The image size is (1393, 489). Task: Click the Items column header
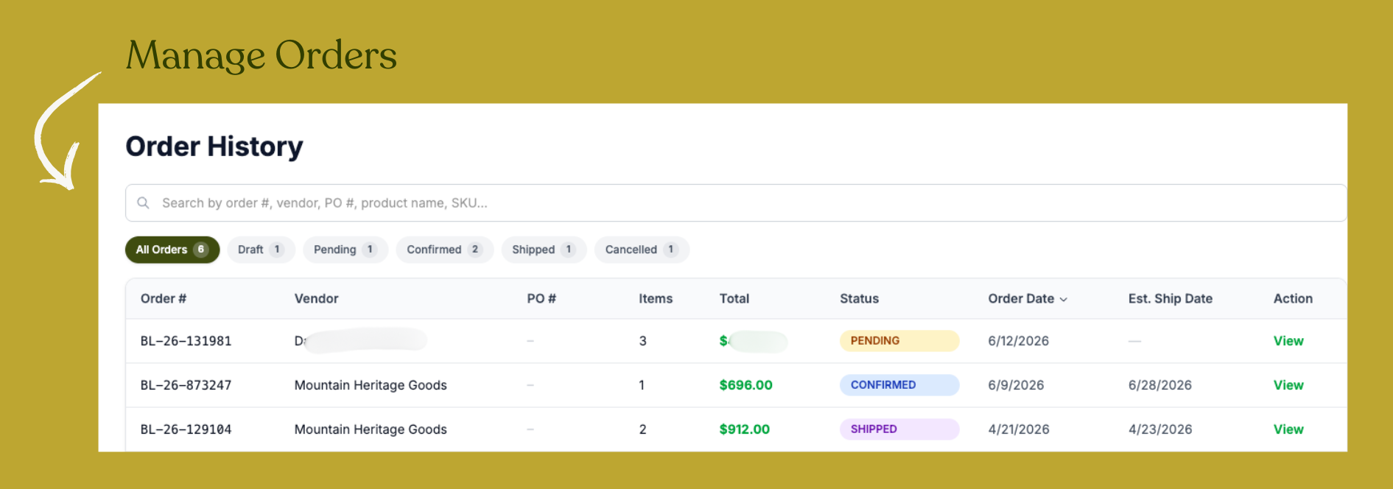[656, 298]
